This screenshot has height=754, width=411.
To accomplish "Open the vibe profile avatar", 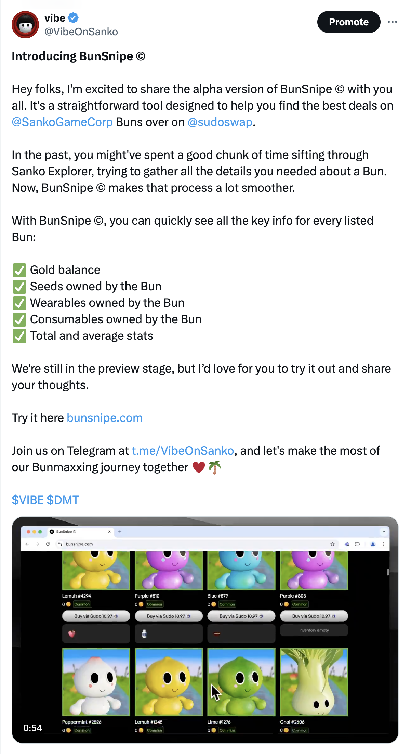I will pos(25,25).
